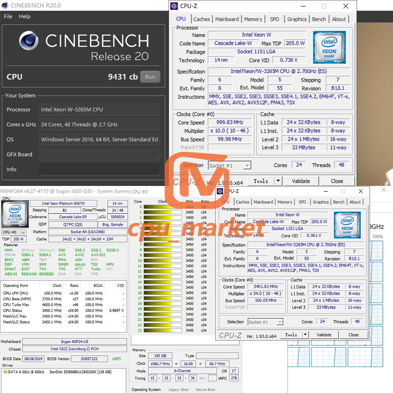The width and height of the screenshot is (393, 393).
Task: Minimize the upper CPU-Z window
Action: tap(303, 6)
